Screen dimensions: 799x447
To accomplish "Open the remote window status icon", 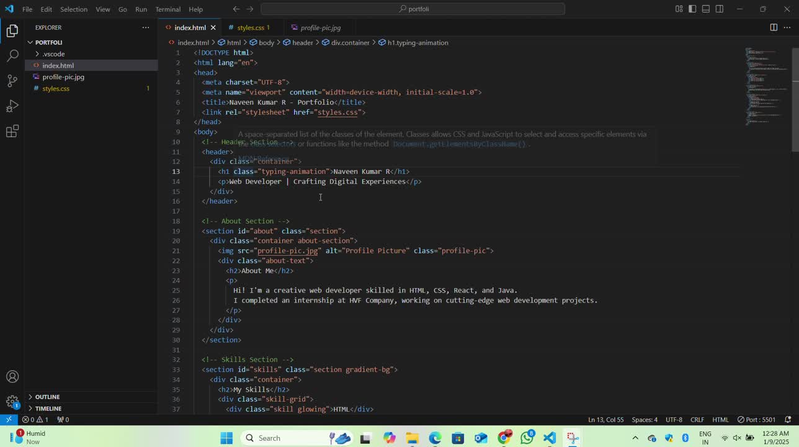I will pos(9,420).
